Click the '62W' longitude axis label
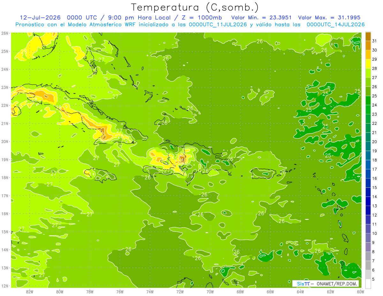Image resolution: width=383 pixels, height=296 pixels. coord(330,292)
